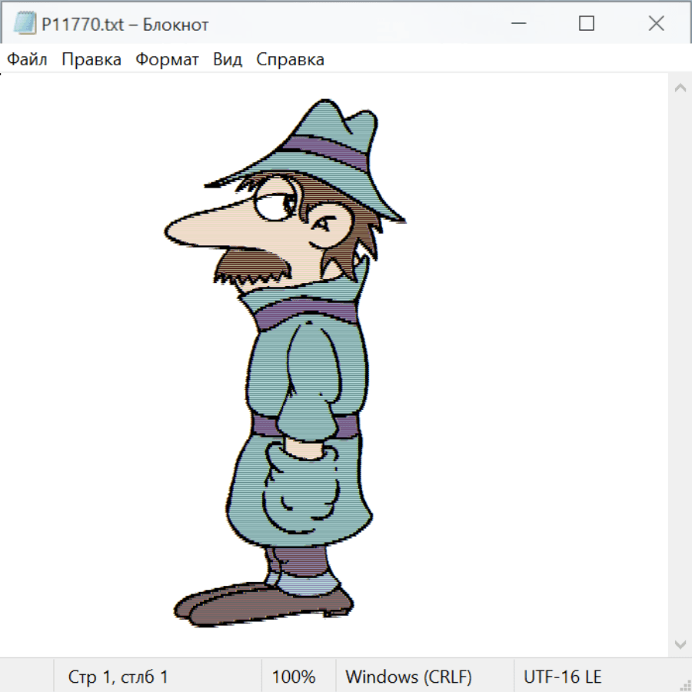This screenshot has height=692, width=692.
Task: Click the window resize grip corner
Action: [x=685, y=685]
